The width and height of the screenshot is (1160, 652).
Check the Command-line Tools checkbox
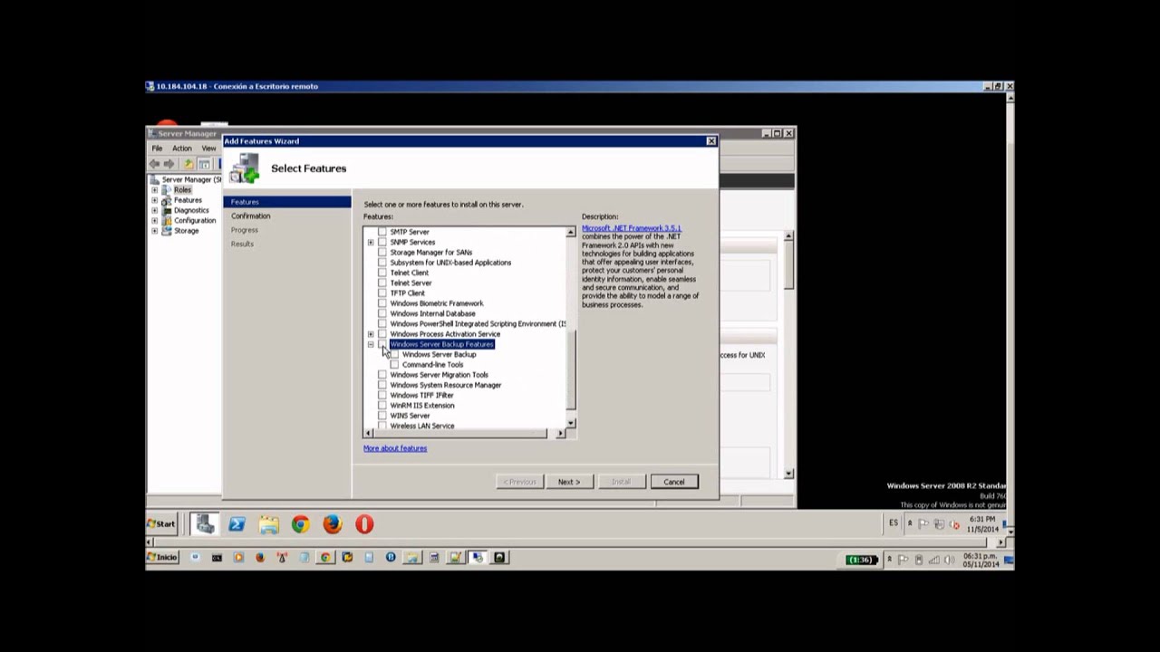pos(394,365)
